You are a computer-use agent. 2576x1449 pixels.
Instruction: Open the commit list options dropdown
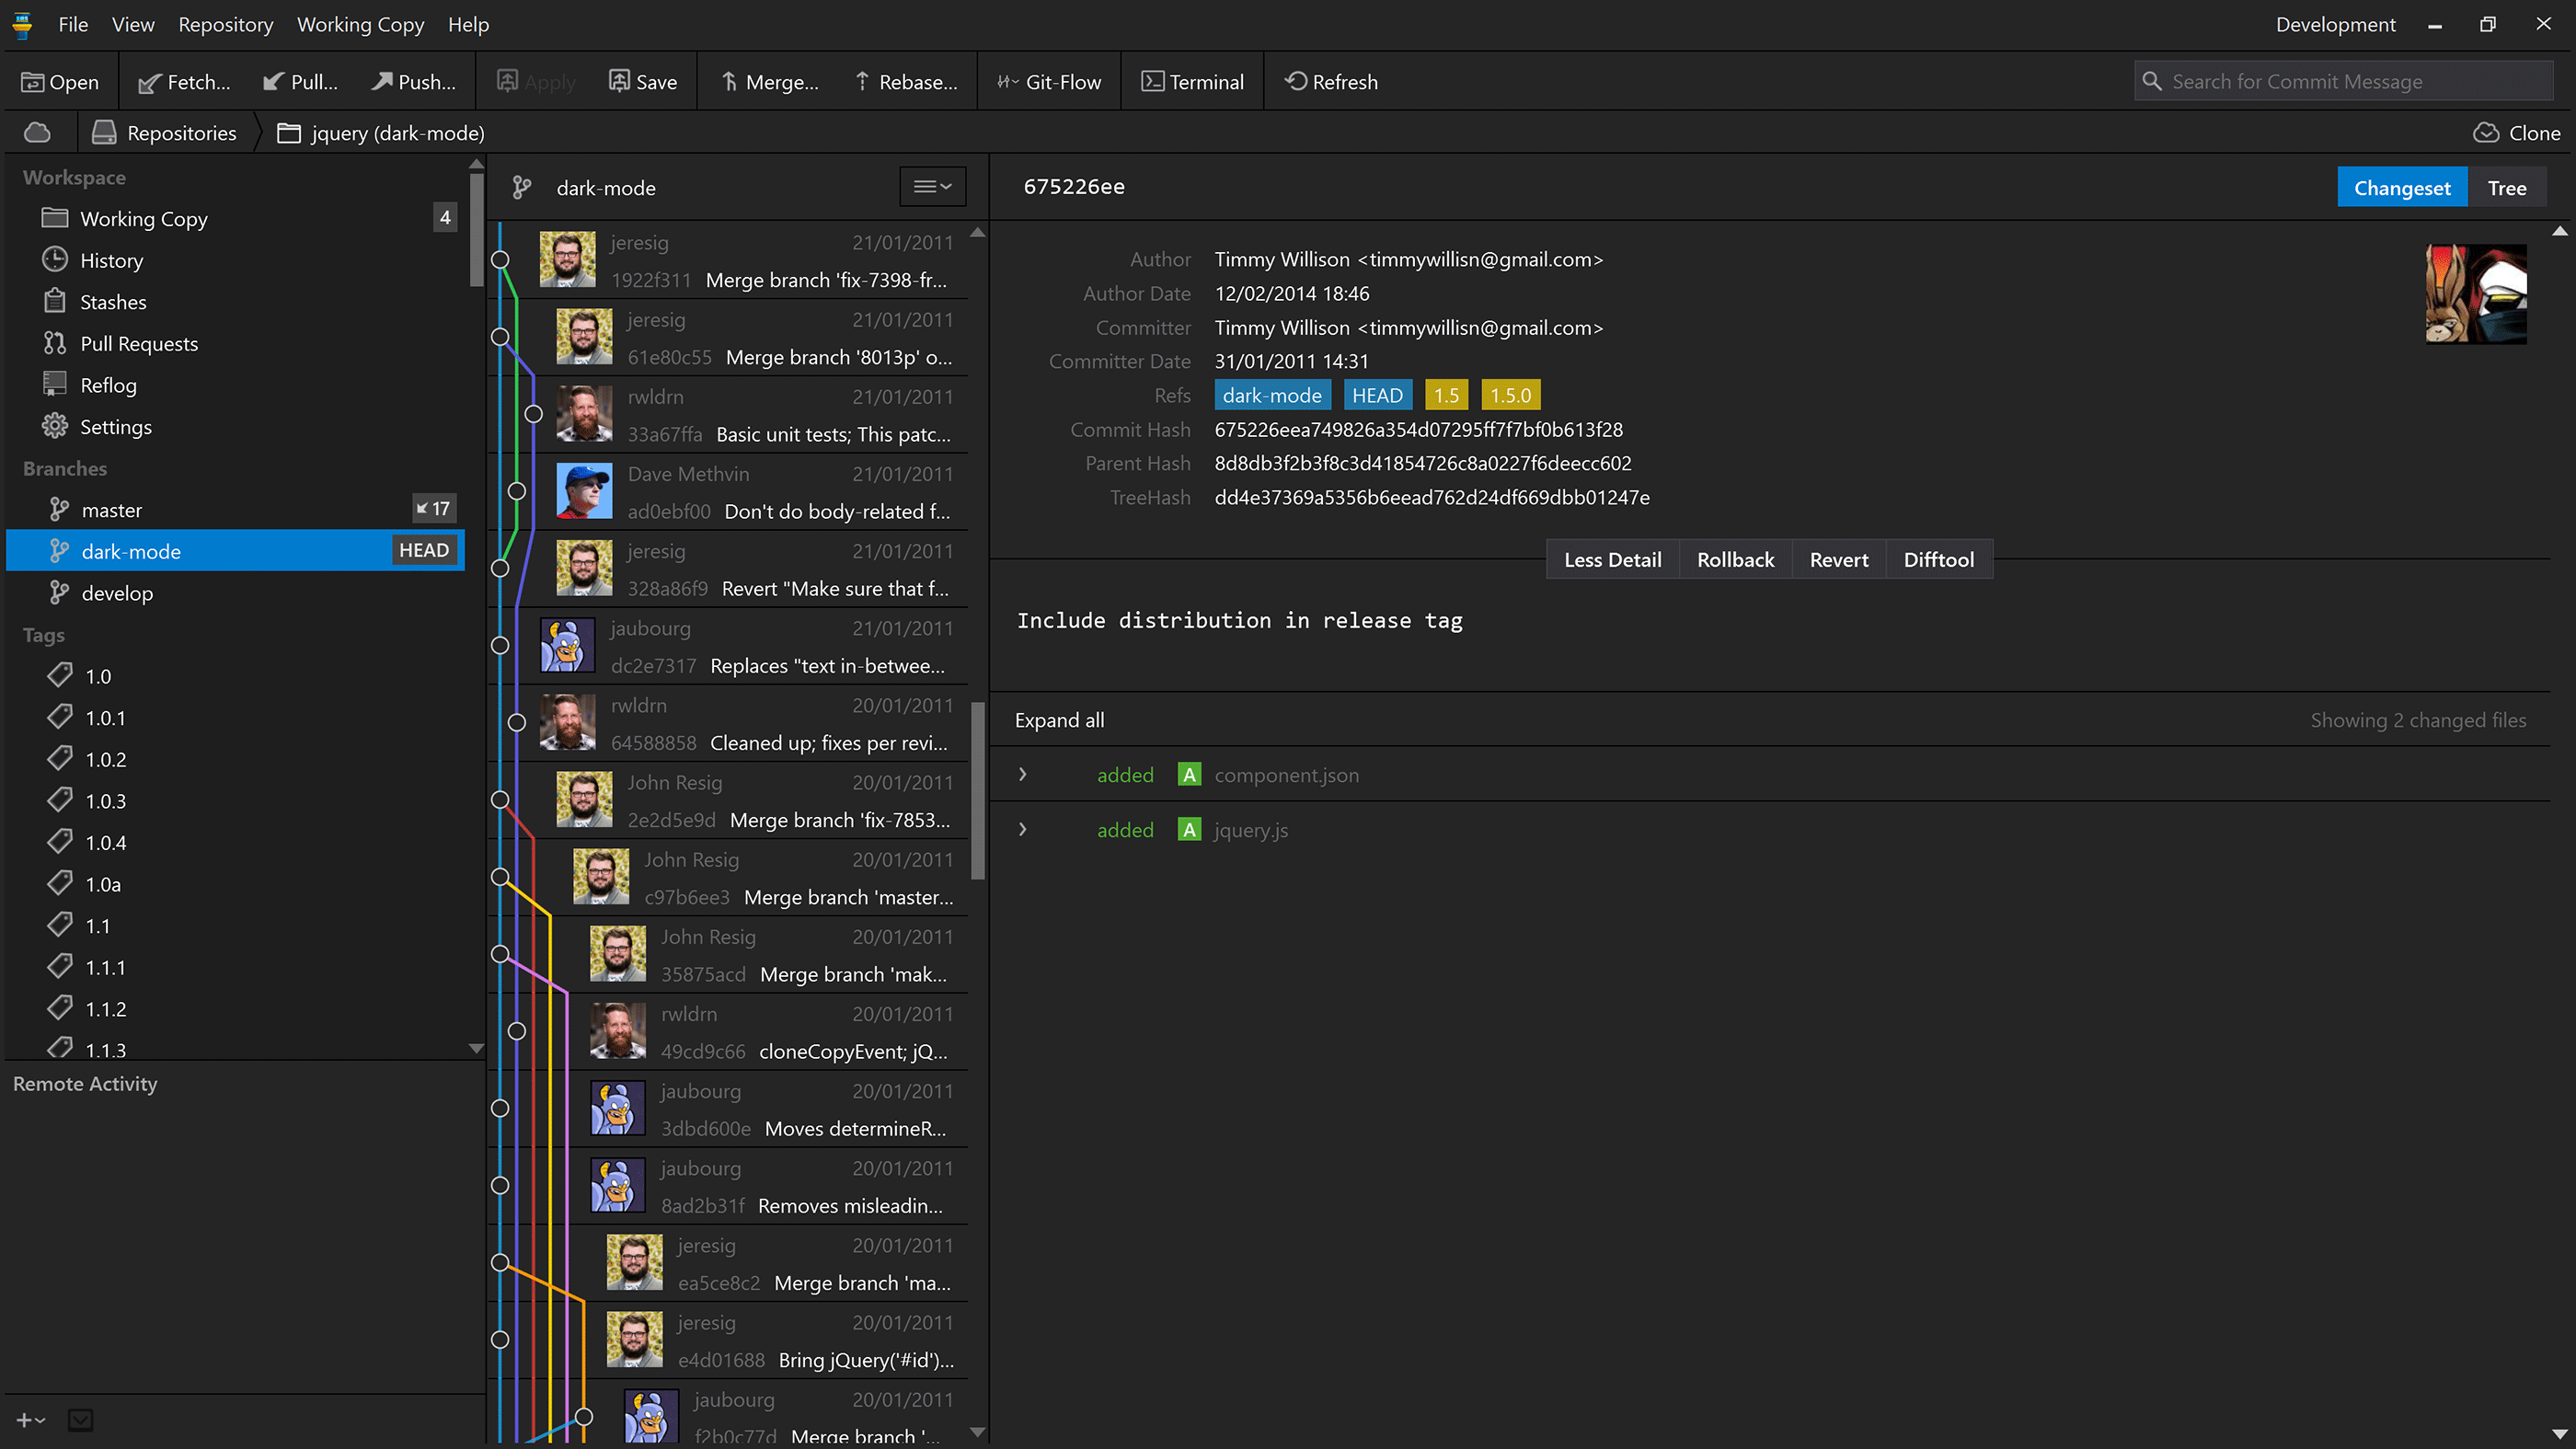[932, 187]
